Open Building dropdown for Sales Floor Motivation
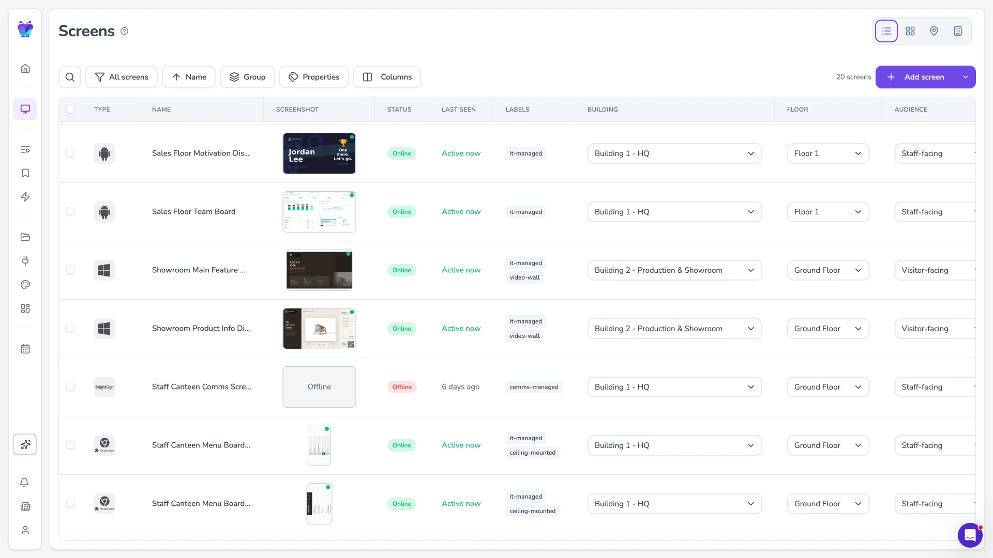The image size is (993, 558). coord(674,153)
